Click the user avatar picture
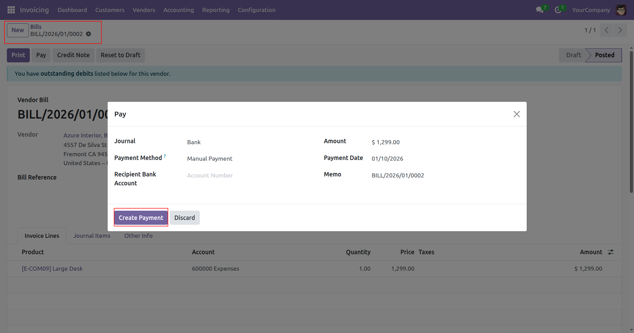The image size is (634, 333). tap(621, 10)
